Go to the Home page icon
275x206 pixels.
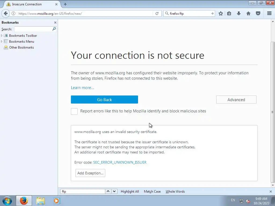[x=248, y=13]
